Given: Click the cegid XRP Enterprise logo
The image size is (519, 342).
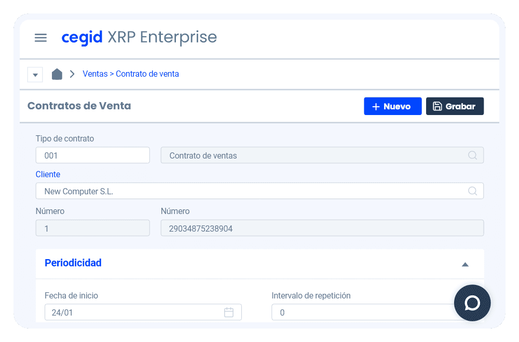Looking at the screenshot, I should (139, 38).
